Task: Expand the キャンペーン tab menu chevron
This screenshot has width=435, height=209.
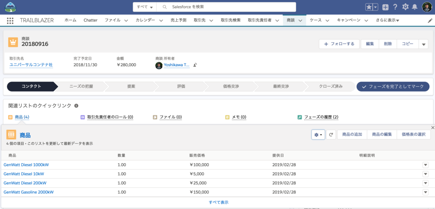Action: point(366,20)
